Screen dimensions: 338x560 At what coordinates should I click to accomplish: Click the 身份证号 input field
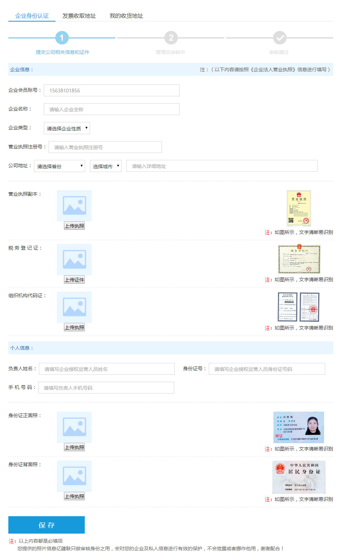(x=267, y=369)
